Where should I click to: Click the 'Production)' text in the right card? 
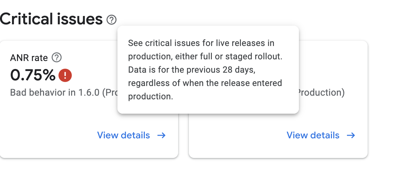tap(321, 92)
